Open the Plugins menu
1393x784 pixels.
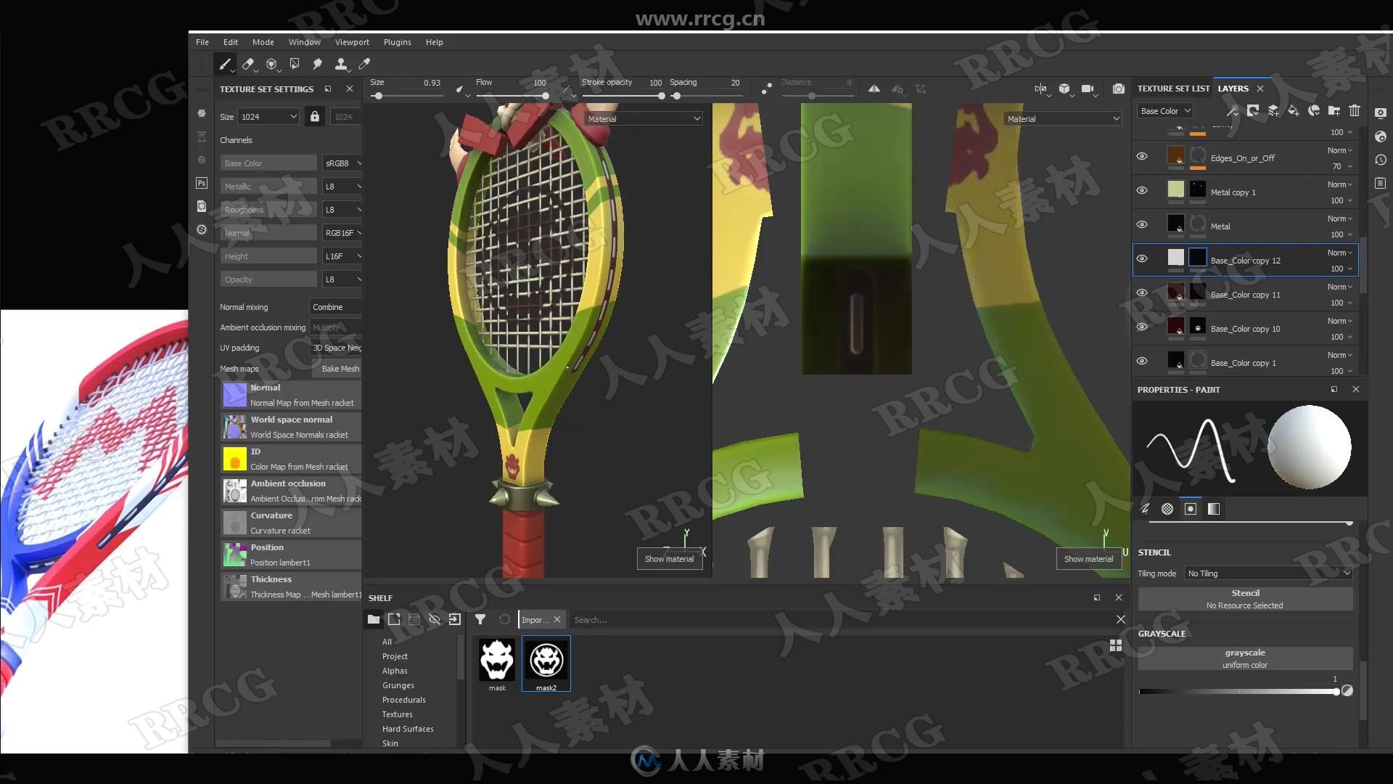396,41
